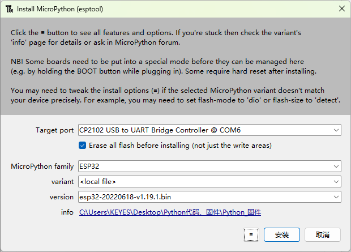This screenshot has height=252, width=351.
Task: Expand the variant dropdown arrow
Action: point(336,182)
